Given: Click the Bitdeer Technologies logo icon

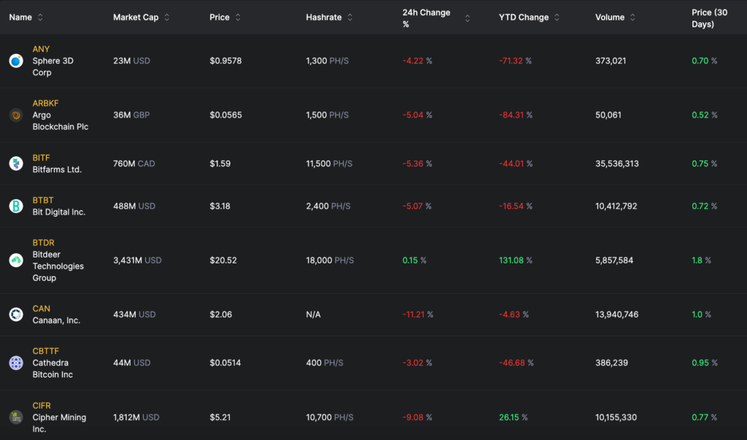Looking at the screenshot, I should coord(16,260).
